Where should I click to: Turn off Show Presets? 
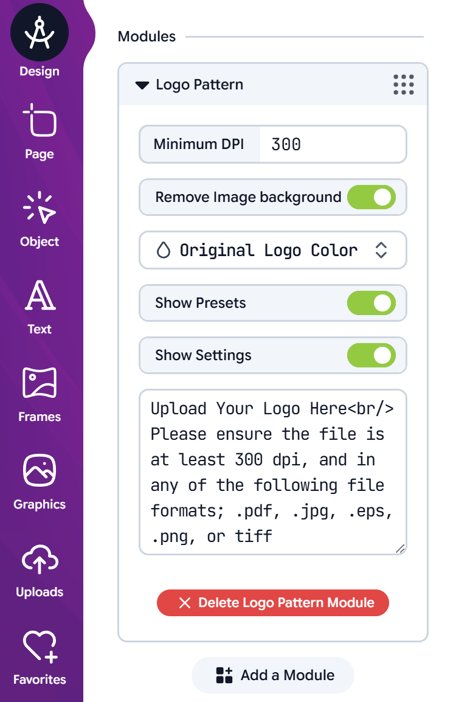click(x=371, y=303)
